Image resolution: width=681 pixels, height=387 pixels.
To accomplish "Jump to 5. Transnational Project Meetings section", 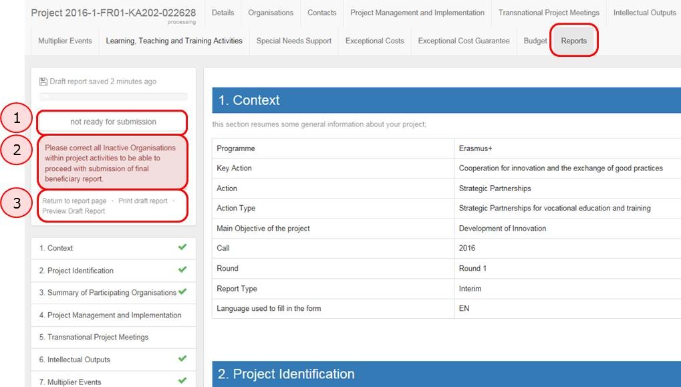I will tap(94, 337).
